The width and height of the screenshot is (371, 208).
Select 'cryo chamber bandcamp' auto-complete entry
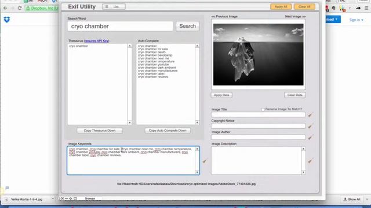pos(155,55)
